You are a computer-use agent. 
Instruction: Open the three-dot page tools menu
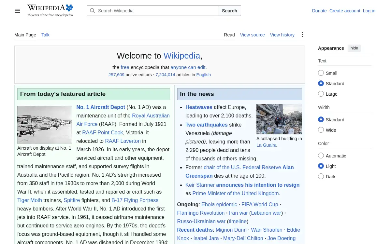pos(302,34)
